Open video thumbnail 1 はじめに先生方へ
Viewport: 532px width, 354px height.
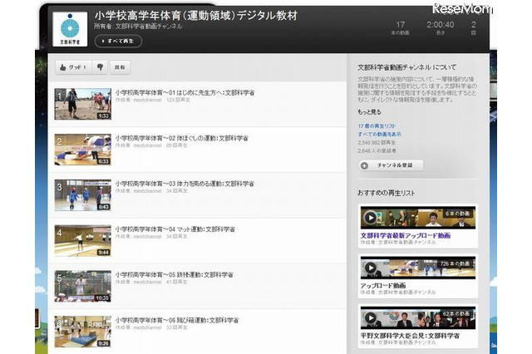point(83,104)
